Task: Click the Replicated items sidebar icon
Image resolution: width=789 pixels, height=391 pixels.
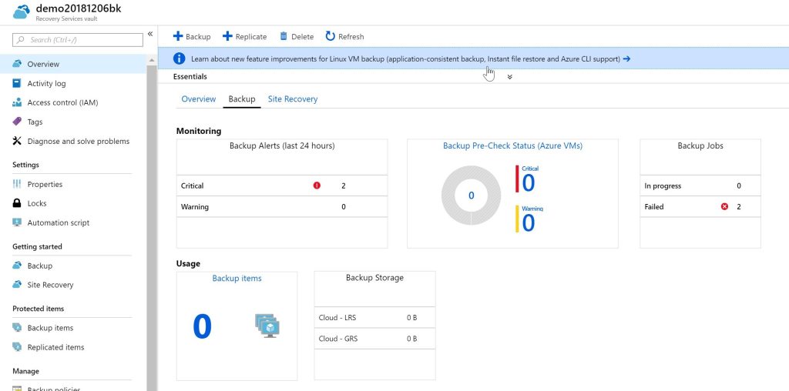Action: 17,347
